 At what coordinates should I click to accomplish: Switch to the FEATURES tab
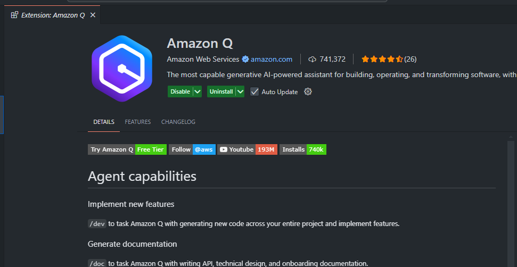point(138,122)
